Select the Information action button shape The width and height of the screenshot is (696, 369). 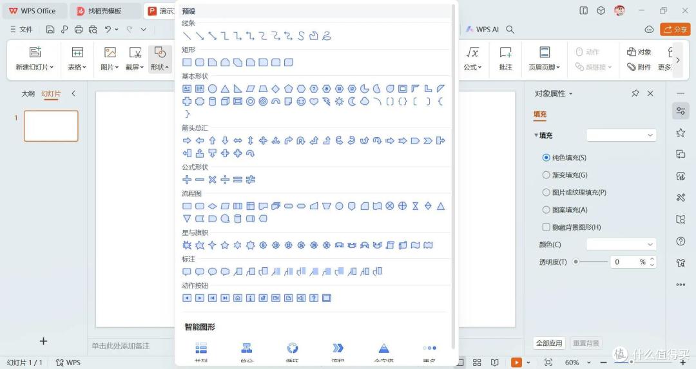click(250, 298)
